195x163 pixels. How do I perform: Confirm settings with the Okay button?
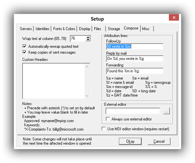point(130,141)
